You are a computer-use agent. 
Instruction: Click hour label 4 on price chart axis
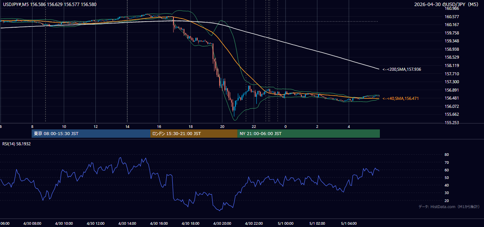(349, 126)
